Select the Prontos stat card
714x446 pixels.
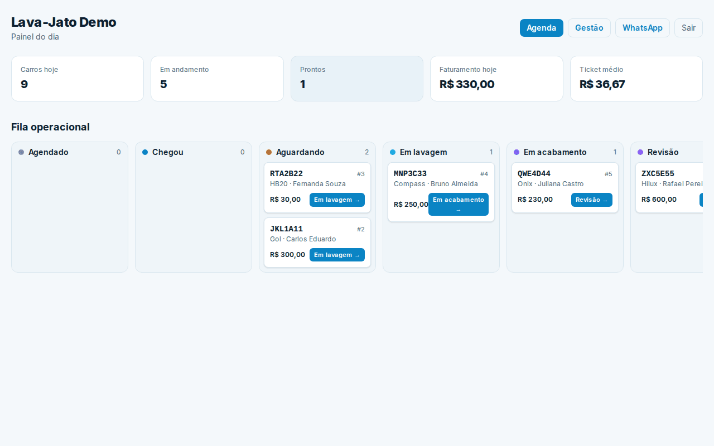coord(357,79)
